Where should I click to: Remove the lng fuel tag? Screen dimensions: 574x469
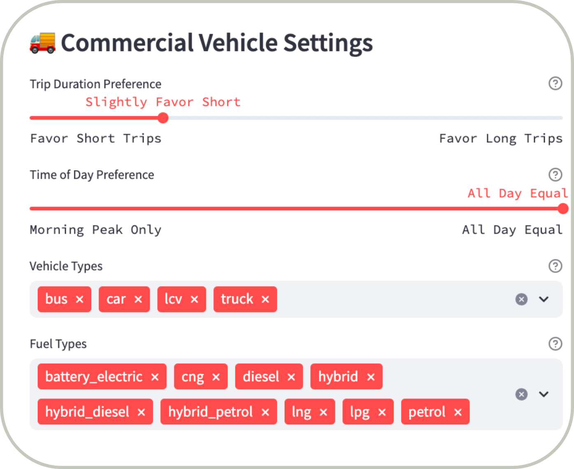tap(323, 412)
